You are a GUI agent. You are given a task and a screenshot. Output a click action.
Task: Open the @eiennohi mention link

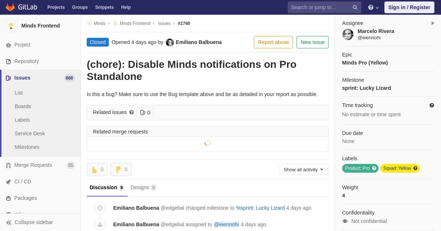point(226,224)
